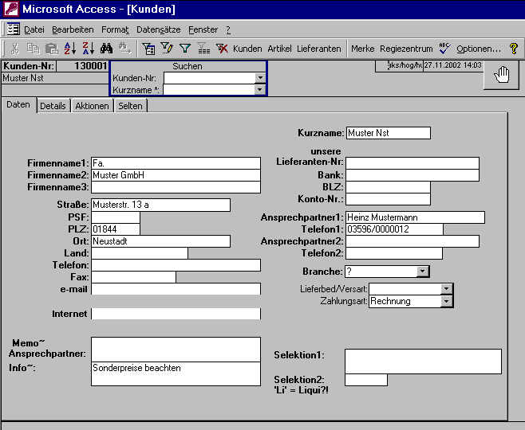Click the Apply Filter funnel icon
The width and height of the screenshot is (525, 430).
[185, 49]
